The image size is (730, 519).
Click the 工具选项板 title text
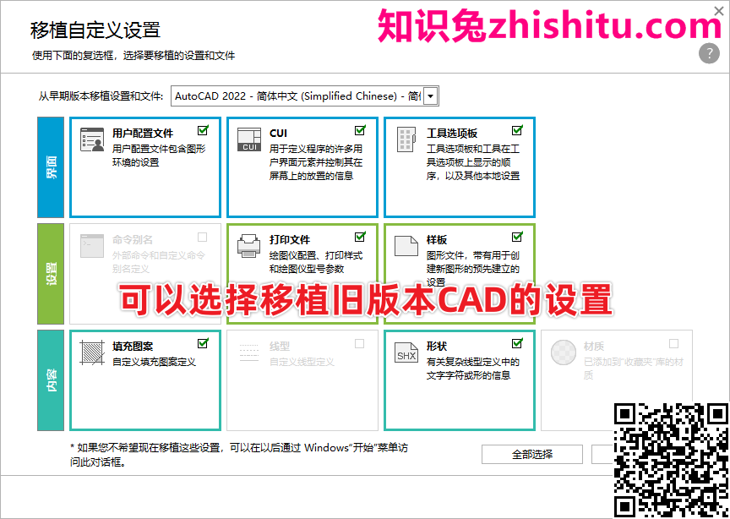coord(451,134)
